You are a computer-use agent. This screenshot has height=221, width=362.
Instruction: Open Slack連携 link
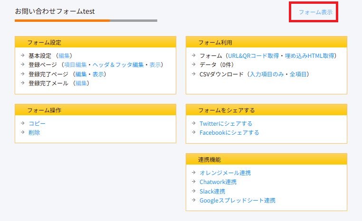(212, 191)
